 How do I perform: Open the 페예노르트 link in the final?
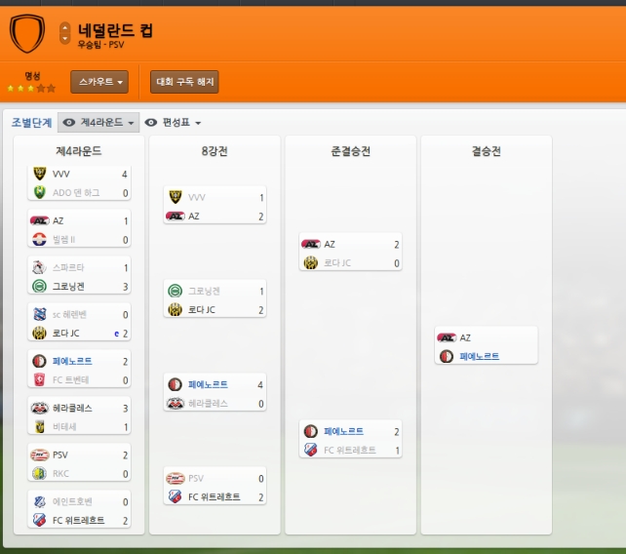[x=479, y=356]
